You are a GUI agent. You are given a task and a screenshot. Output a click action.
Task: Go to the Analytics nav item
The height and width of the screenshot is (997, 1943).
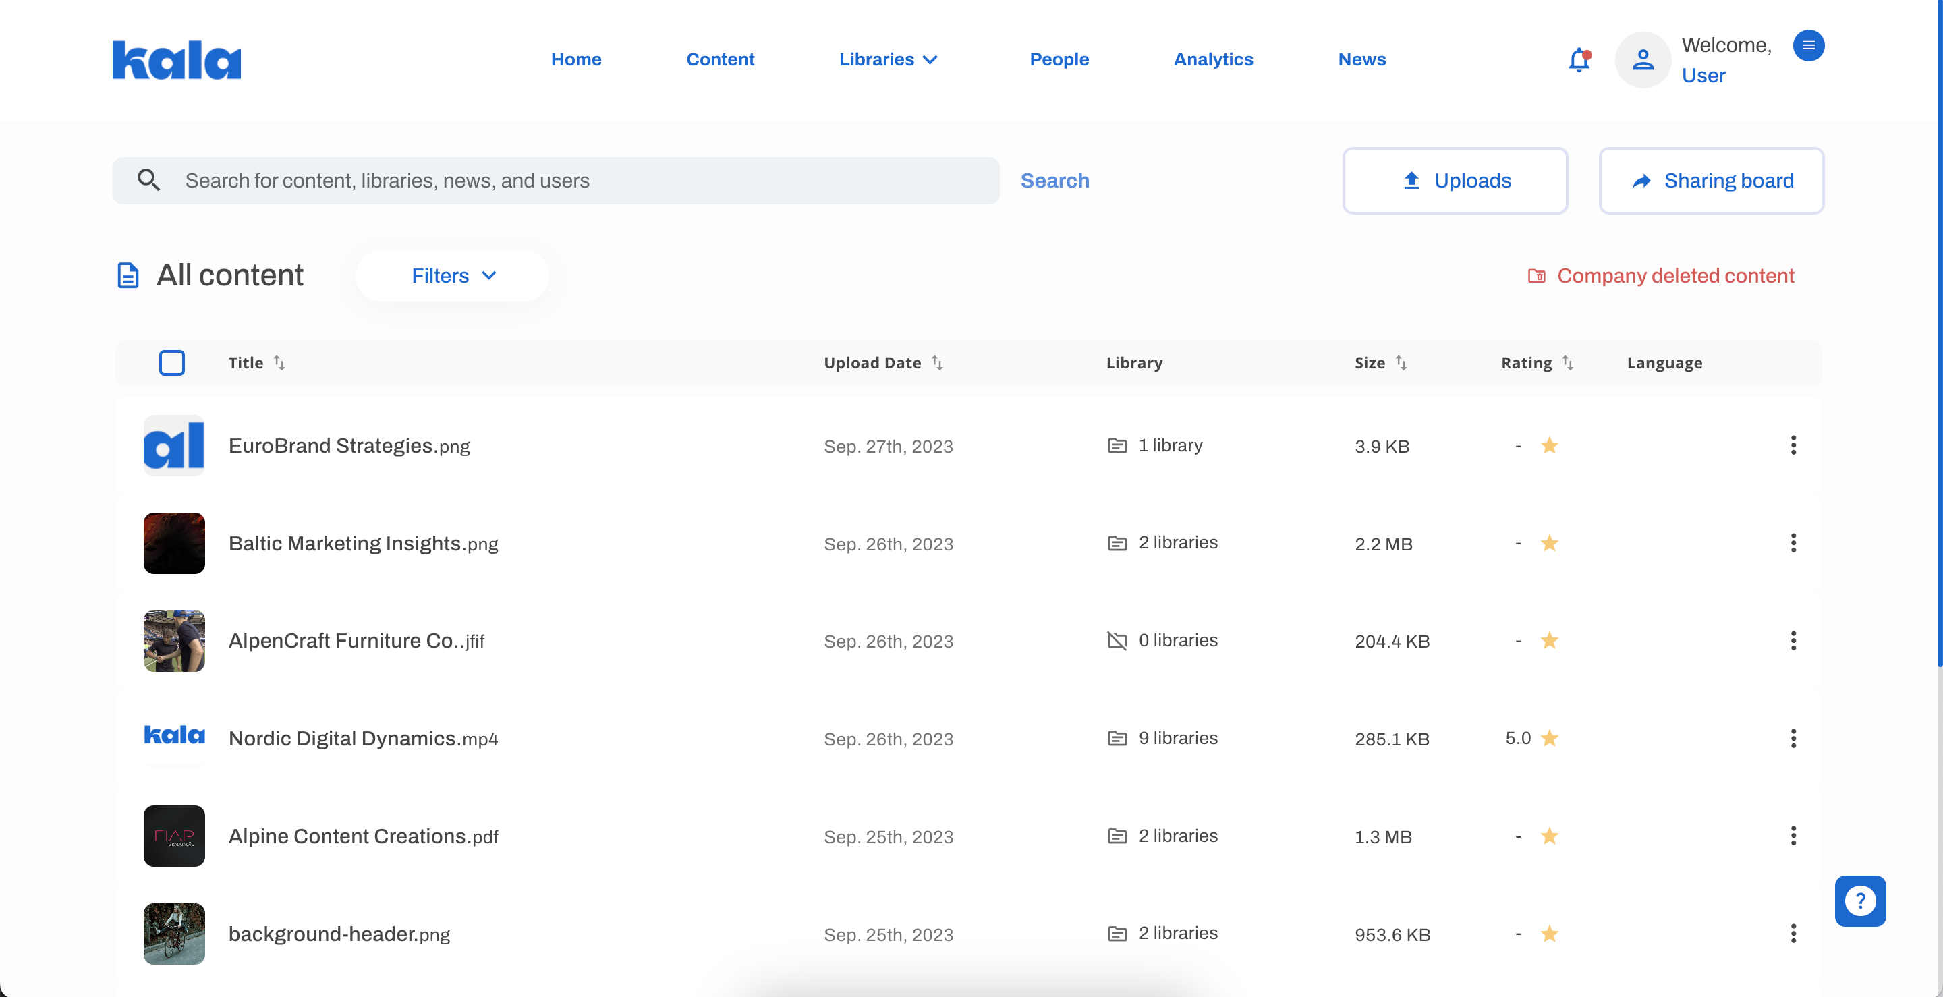point(1213,59)
